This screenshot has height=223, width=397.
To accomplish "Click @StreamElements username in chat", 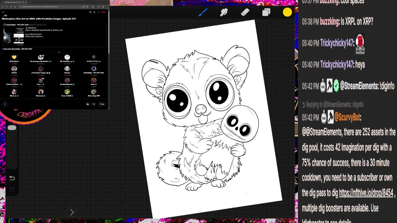I will click(x=359, y=86).
